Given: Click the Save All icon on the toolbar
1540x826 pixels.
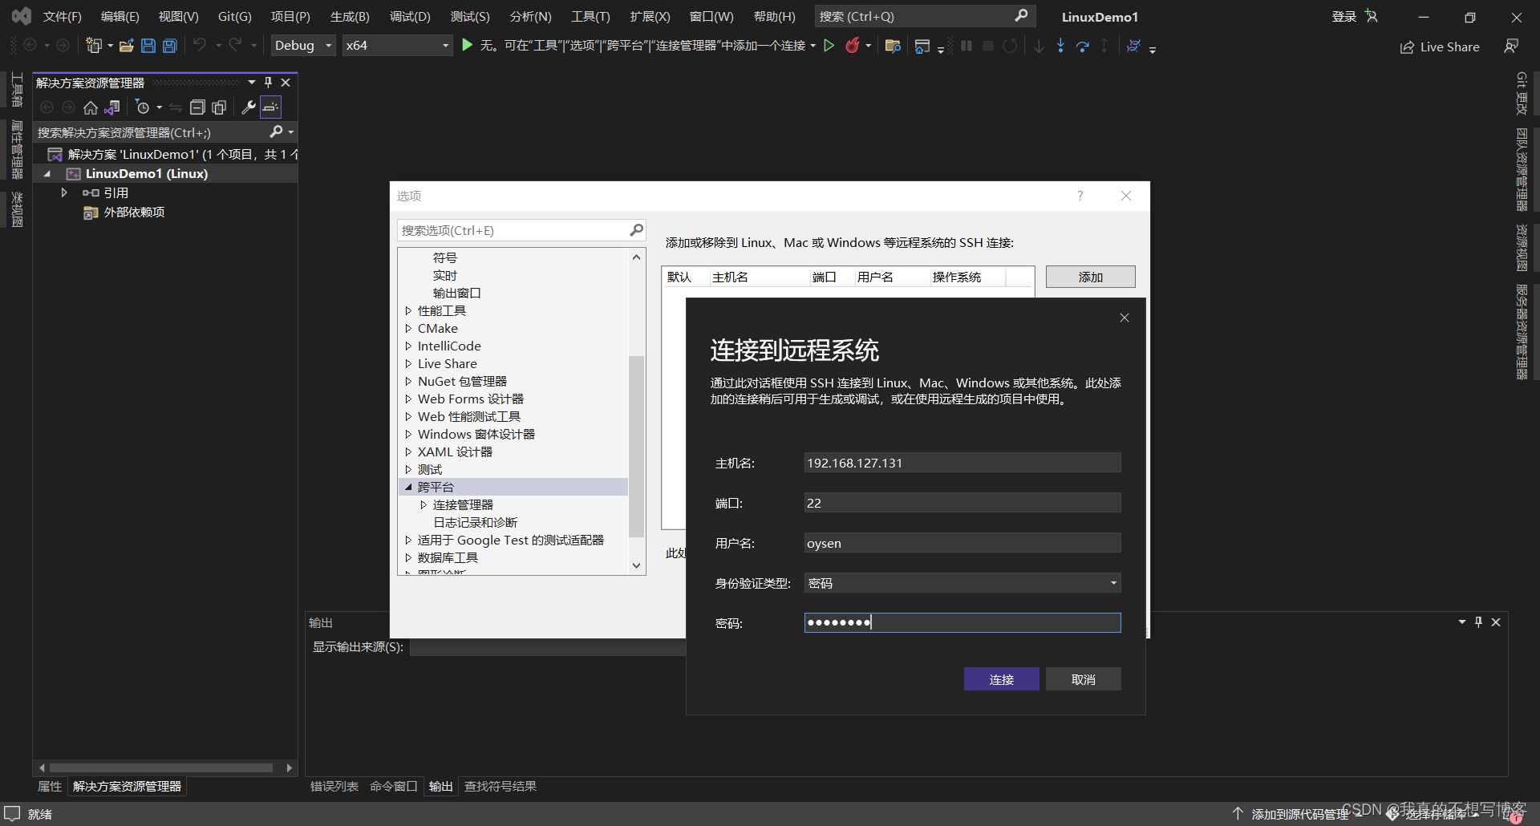Looking at the screenshot, I should pyautogui.click(x=169, y=46).
